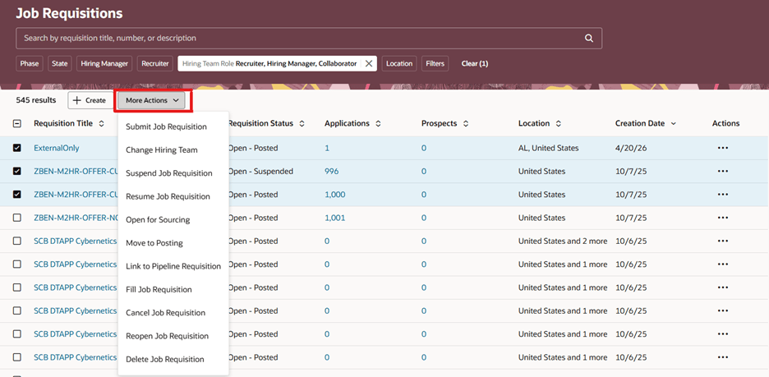Viewport: 769px width, 377px height.
Task: Clear all filters with Clear (1)
Action: click(x=475, y=64)
